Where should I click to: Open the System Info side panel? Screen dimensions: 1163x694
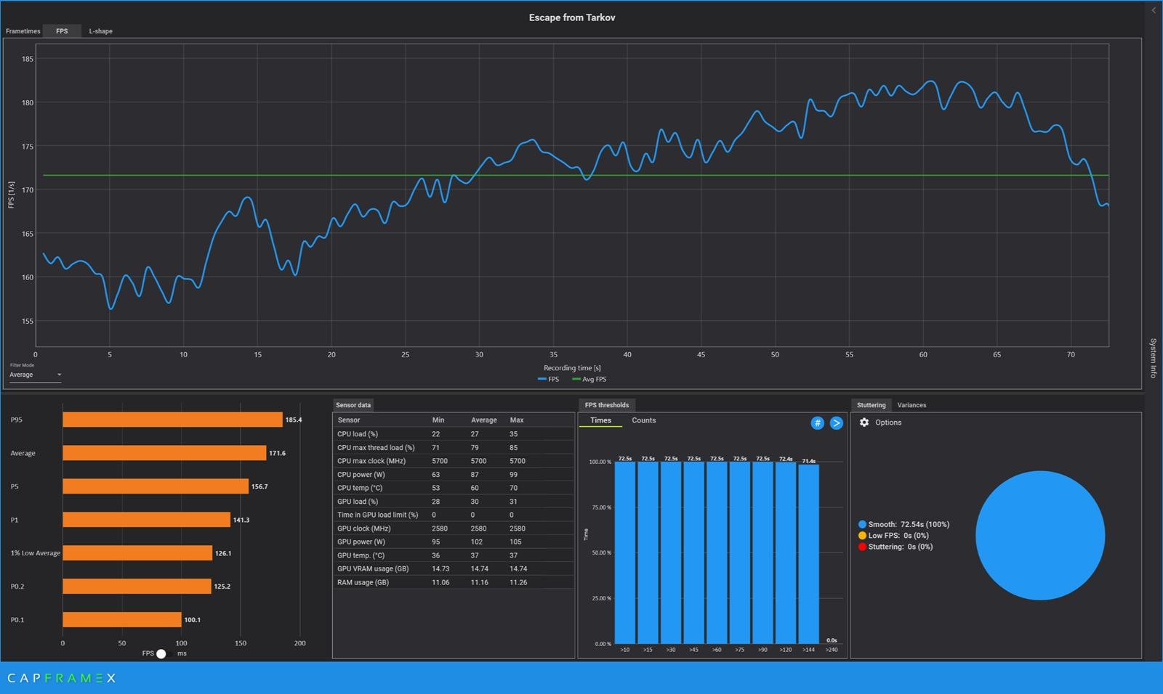click(x=1153, y=358)
